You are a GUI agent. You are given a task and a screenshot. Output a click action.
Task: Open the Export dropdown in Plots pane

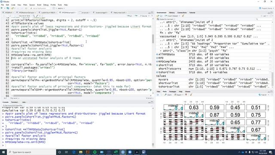[x=179, y=95]
